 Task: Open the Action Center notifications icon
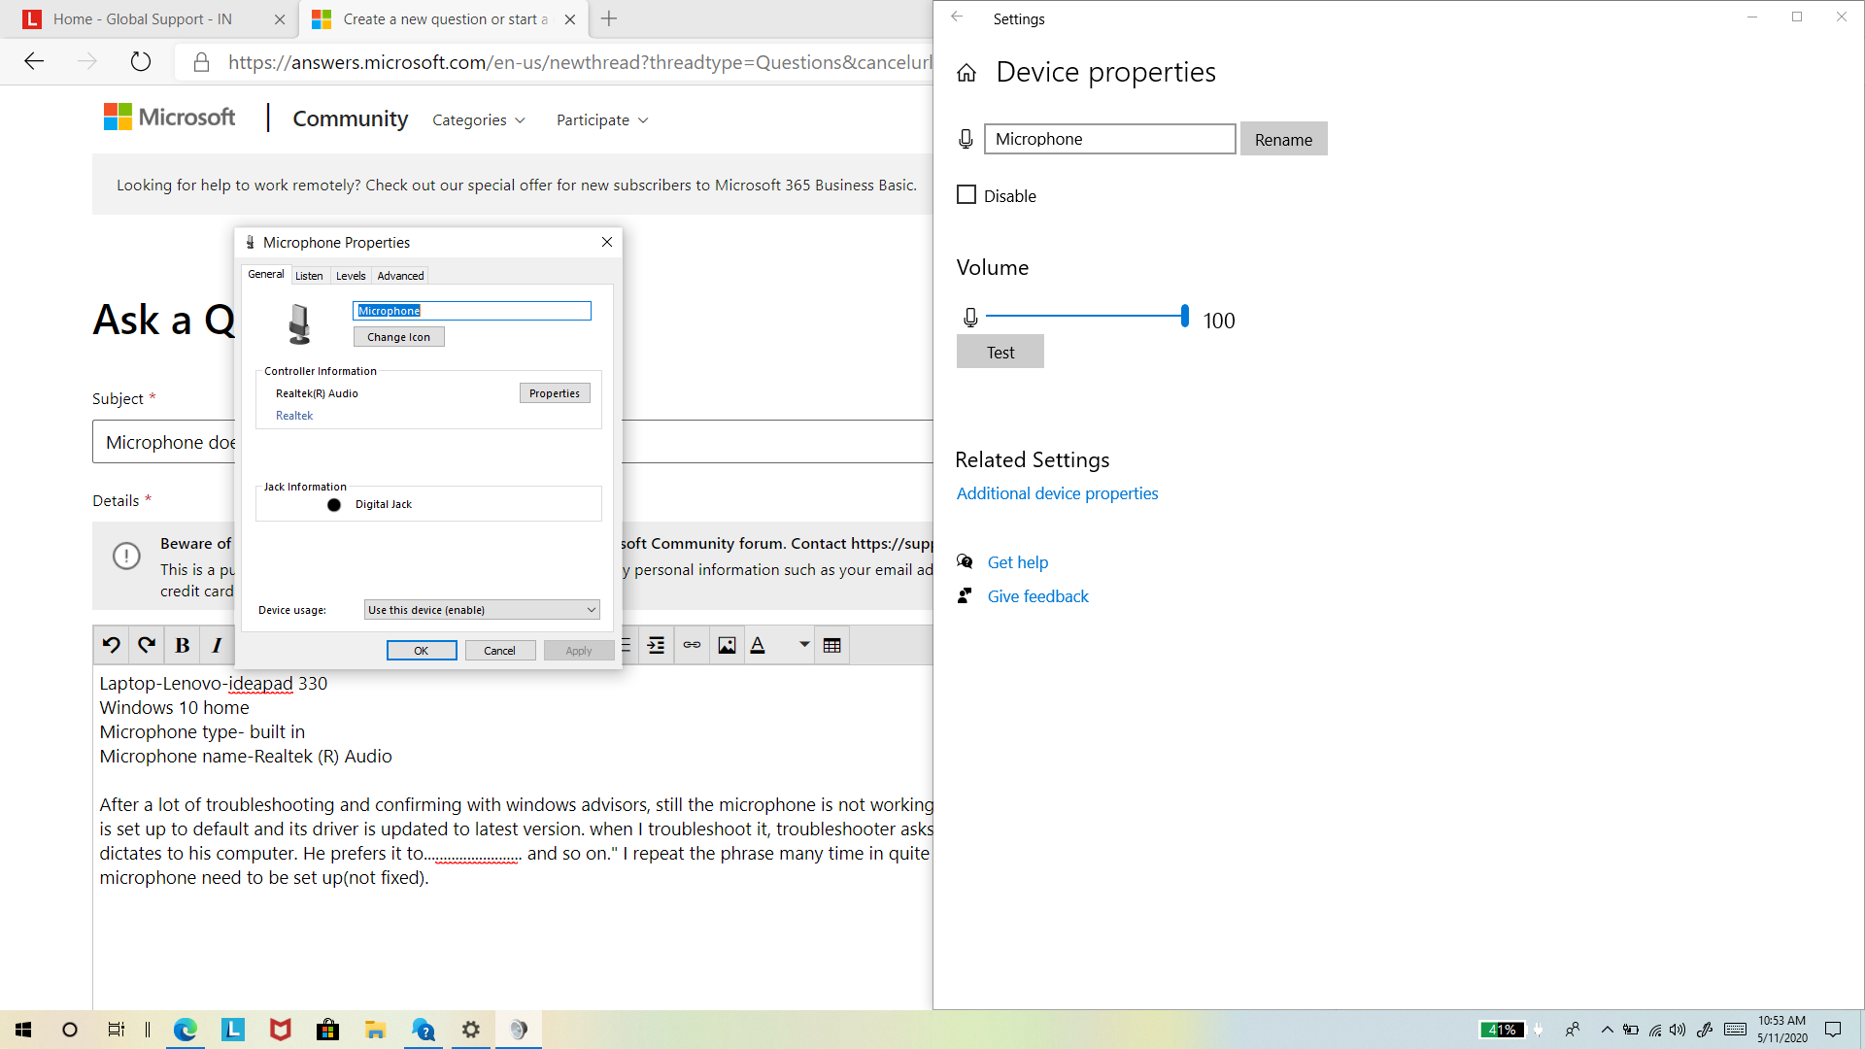click(1833, 1030)
